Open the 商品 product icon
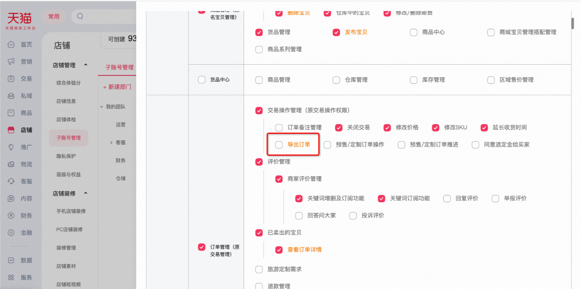 pyautogui.click(x=11, y=113)
